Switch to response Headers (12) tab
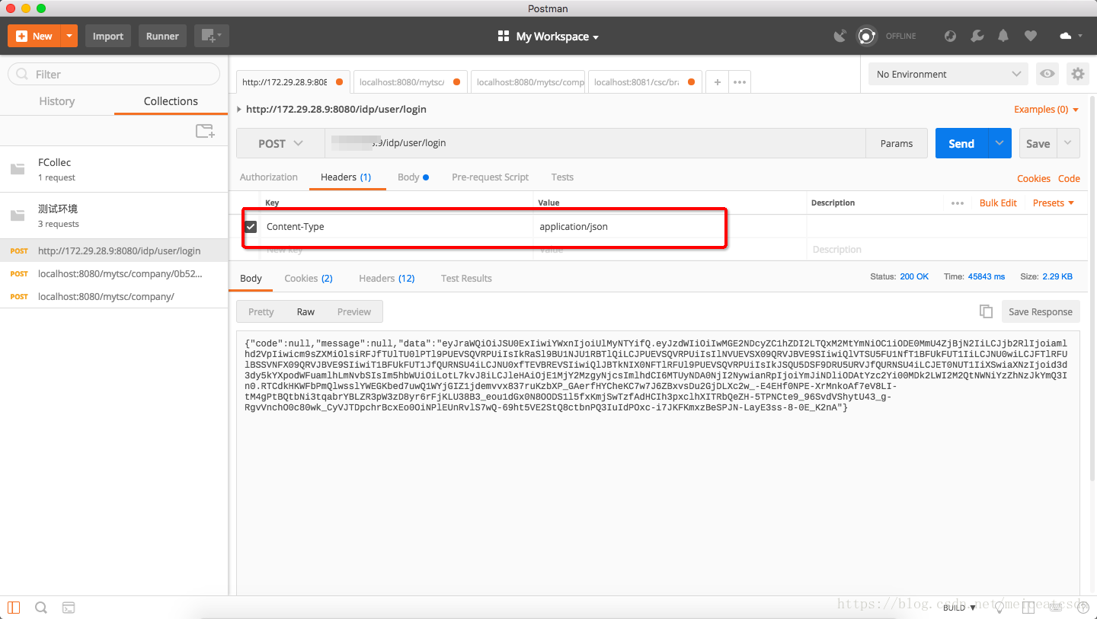 pyautogui.click(x=387, y=279)
